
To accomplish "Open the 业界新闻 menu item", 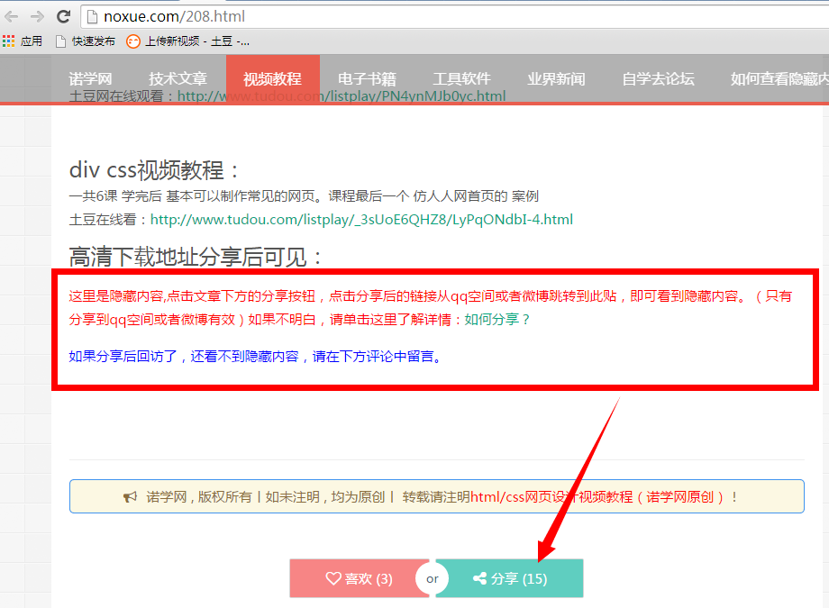I will [x=556, y=78].
